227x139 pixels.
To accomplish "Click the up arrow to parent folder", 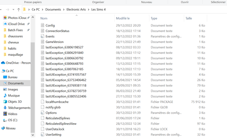I will click(x=19, y=10).
